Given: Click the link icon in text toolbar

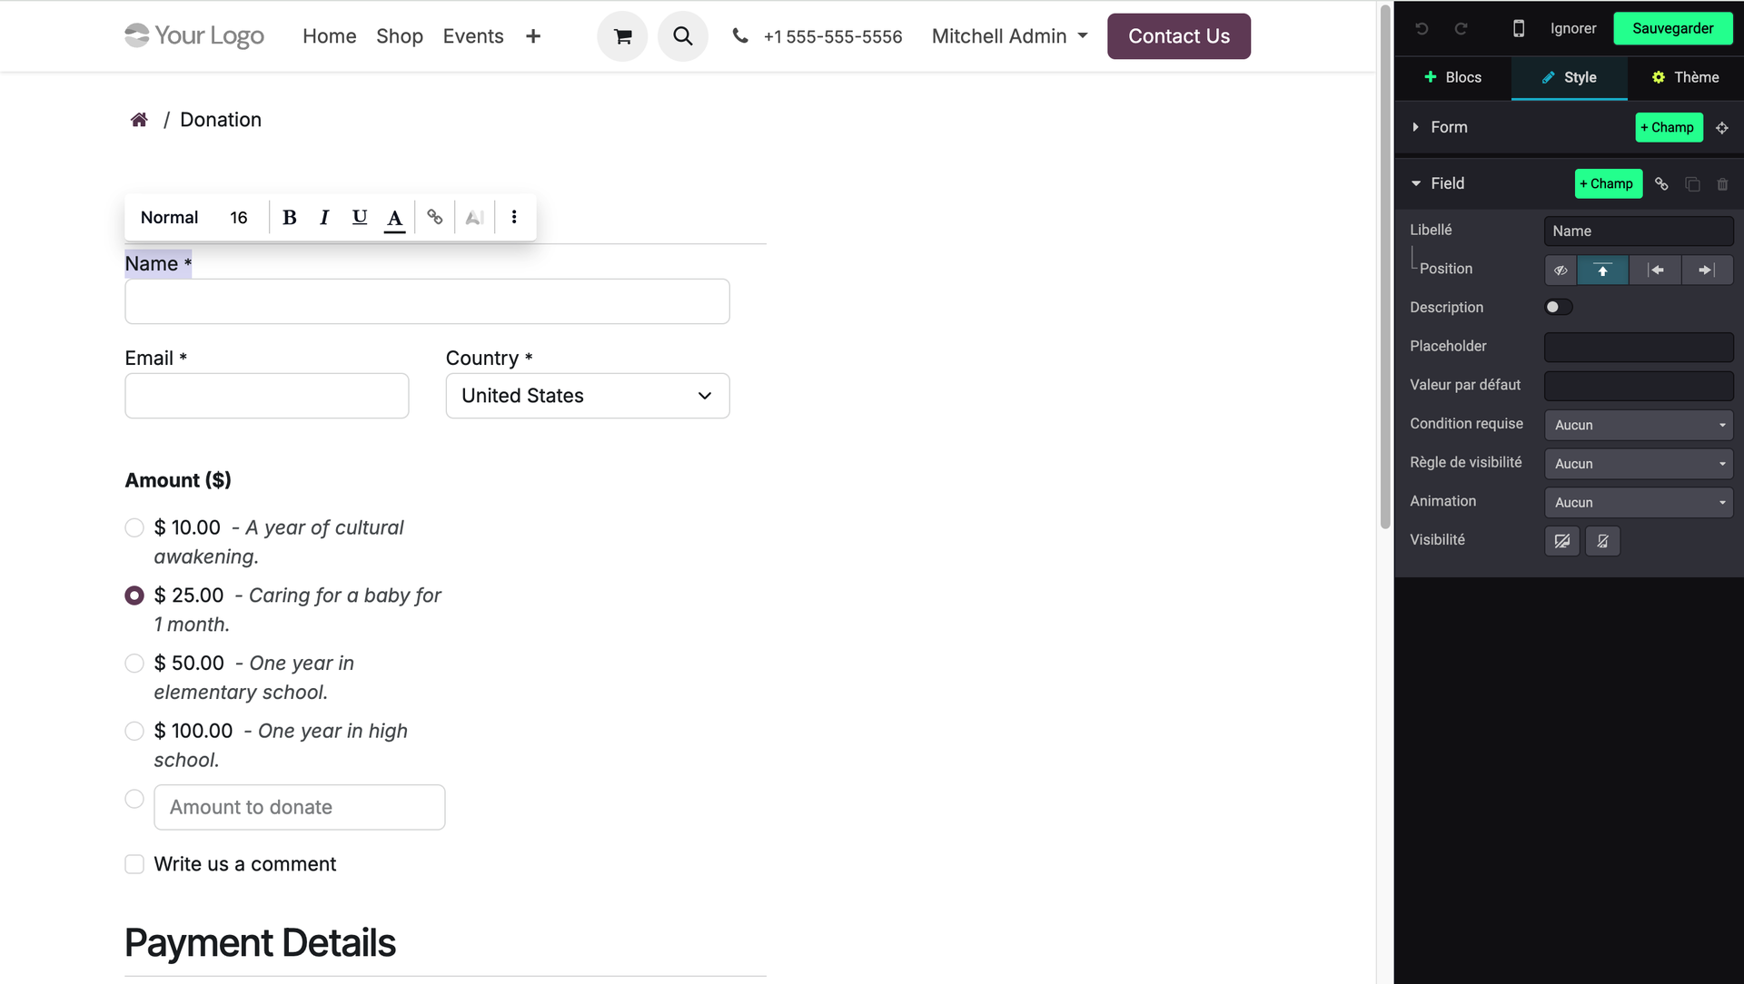Looking at the screenshot, I should pyautogui.click(x=435, y=217).
